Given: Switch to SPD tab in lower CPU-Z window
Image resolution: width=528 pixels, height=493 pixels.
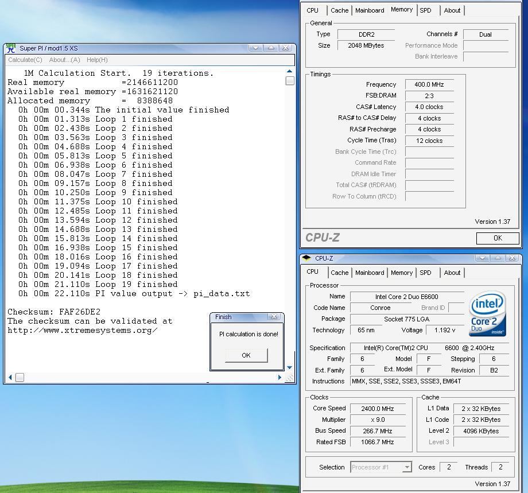Looking at the screenshot, I should pyautogui.click(x=425, y=273).
